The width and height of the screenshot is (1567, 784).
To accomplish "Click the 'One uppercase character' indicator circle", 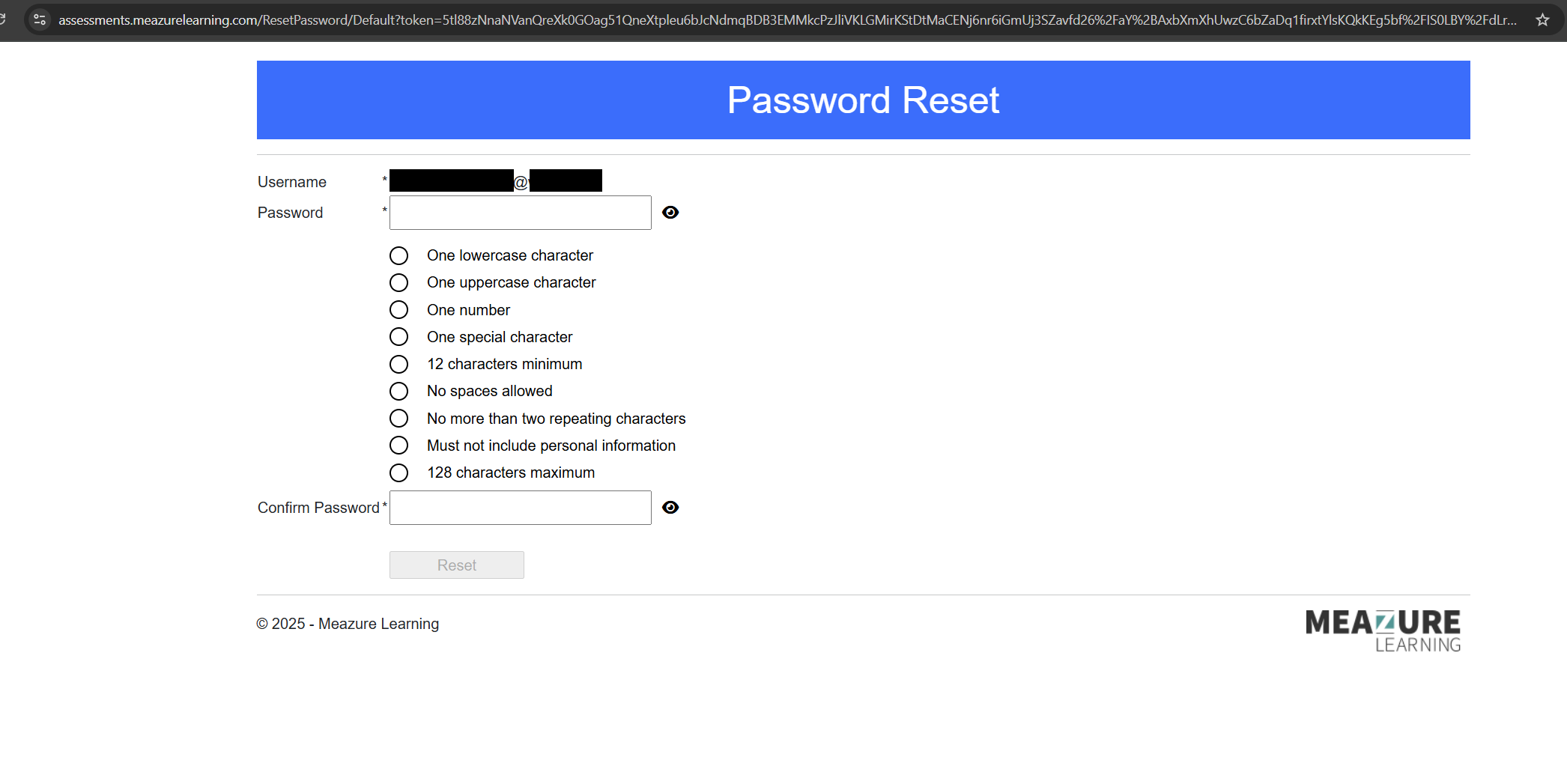I will (x=398, y=283).
